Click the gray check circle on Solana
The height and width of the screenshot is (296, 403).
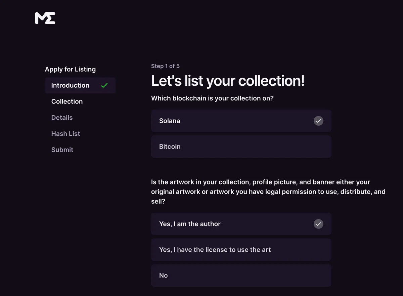(x=318, y=121)
